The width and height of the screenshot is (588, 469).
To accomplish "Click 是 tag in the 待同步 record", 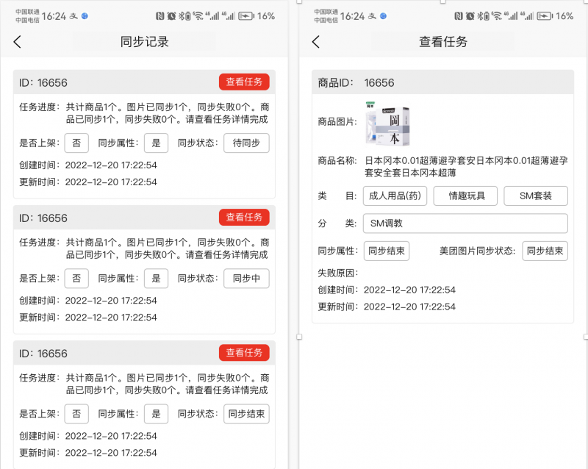I will (x=156, y=143).
